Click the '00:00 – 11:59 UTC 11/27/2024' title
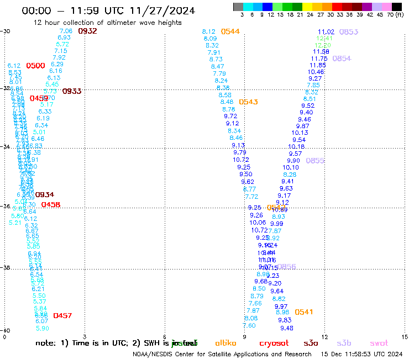This screenshot has width=409, height=359. point(108,10)
